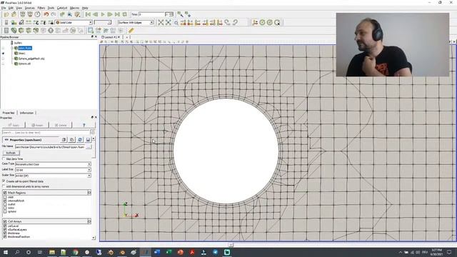This screenshot has height=257, width=457.
Task: Activate Zoom to Box magnifier
Action: (176, 22)
